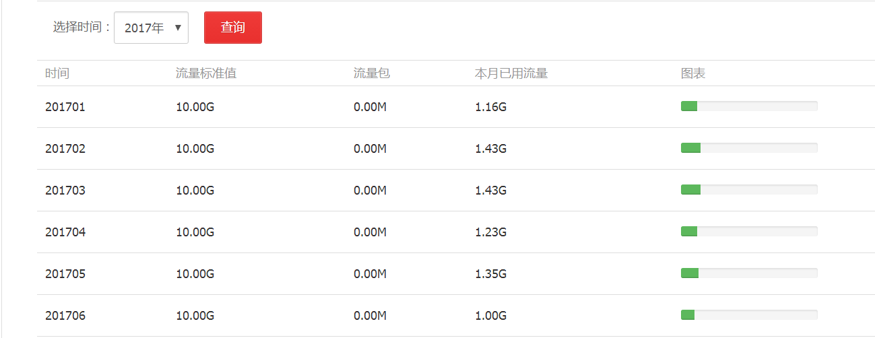Screen dimensions: 875x338
Task: Click the usage progress bar for 201702
Action: [x=749, y=147]
